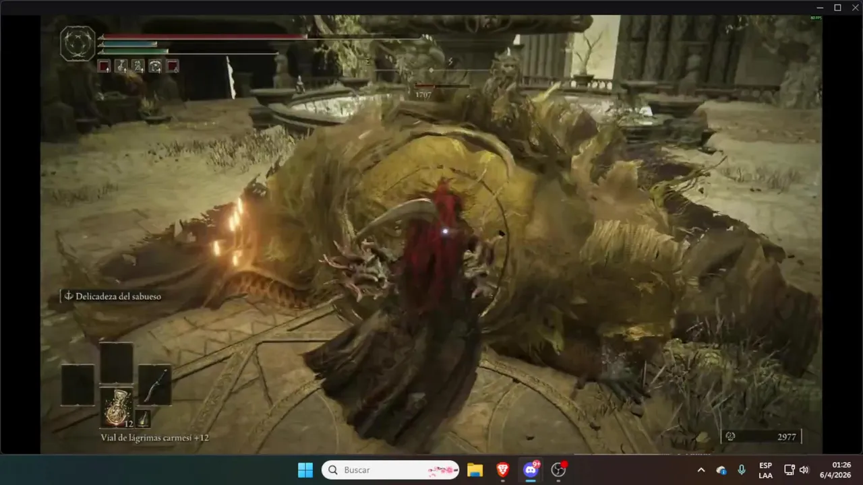Click the character emblem octagon in the HUD

[x=78, y=44]
